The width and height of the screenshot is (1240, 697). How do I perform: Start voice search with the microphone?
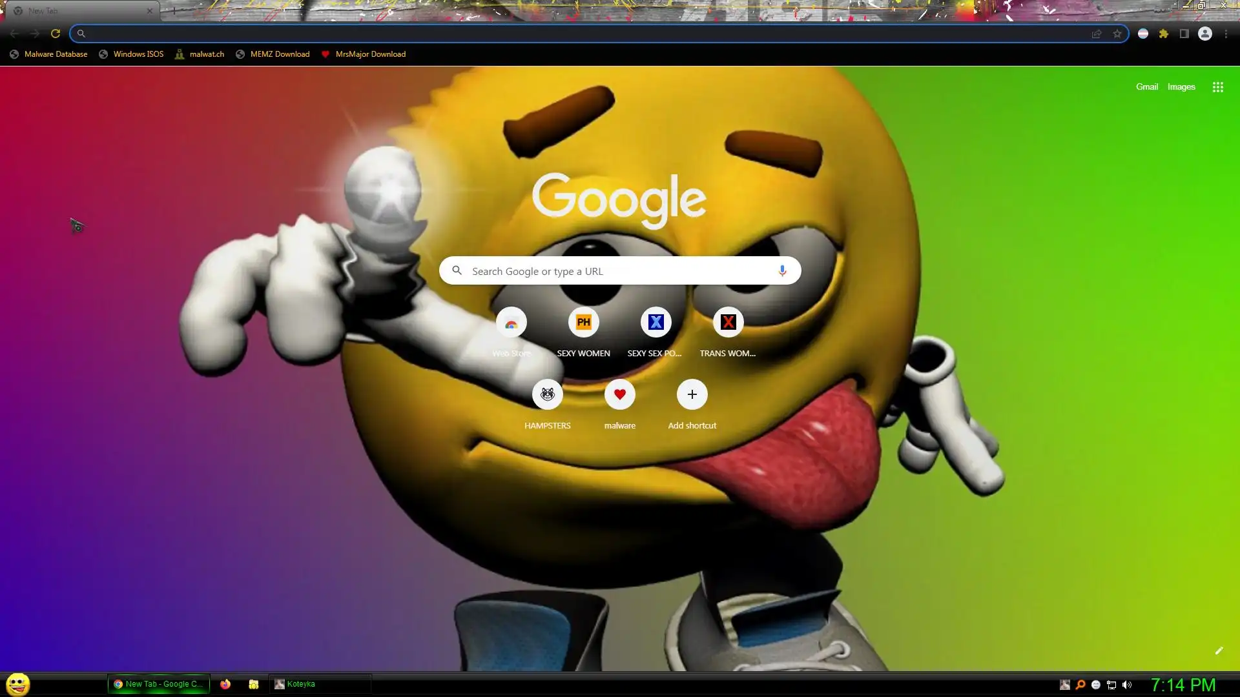782,271
